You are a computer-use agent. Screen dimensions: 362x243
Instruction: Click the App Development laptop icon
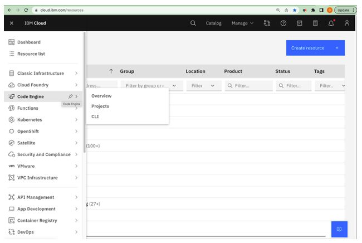11,209
